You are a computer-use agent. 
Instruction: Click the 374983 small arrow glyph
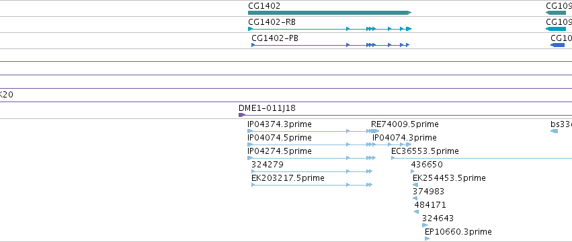(x=415, y=198)
